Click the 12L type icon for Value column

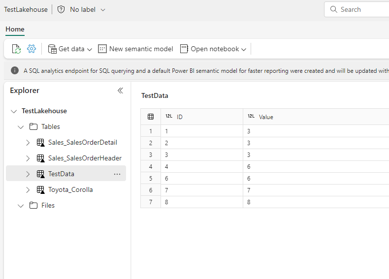click(251, 116)
